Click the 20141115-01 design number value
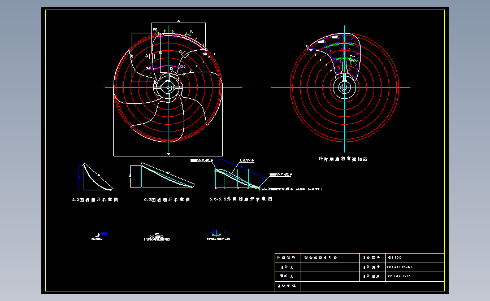The width and height of the screenshot is (490, 301). pyautogui.click(x=400, y=267)
